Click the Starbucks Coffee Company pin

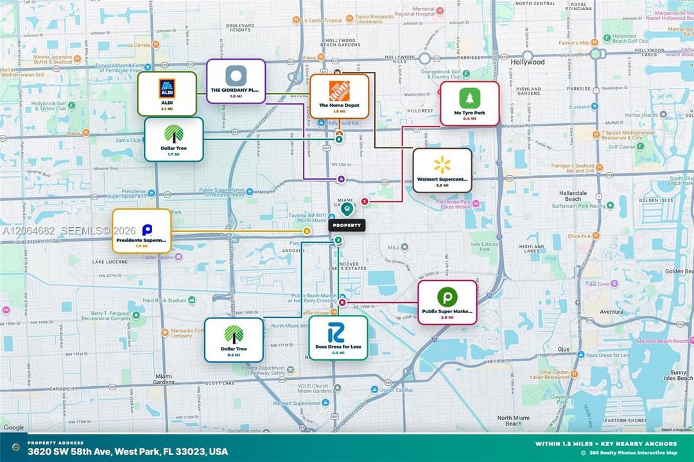164,332
